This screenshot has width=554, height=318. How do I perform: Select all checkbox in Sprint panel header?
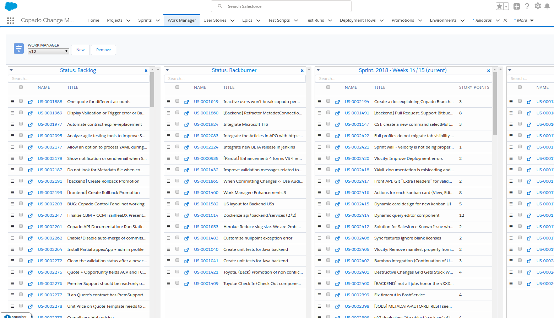coord(328,87)
